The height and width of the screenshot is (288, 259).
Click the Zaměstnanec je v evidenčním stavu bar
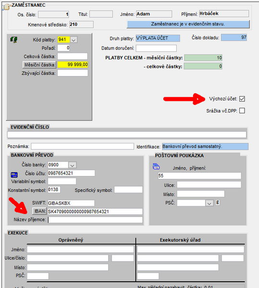188,24
